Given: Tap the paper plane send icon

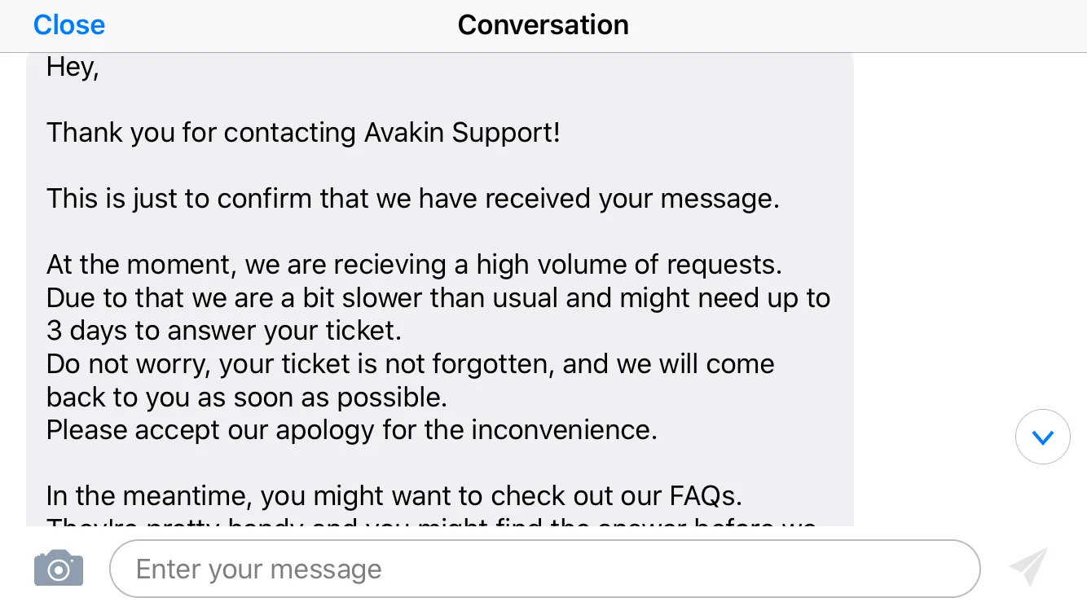Looking at the screenshot, I should pos(1028,567).
